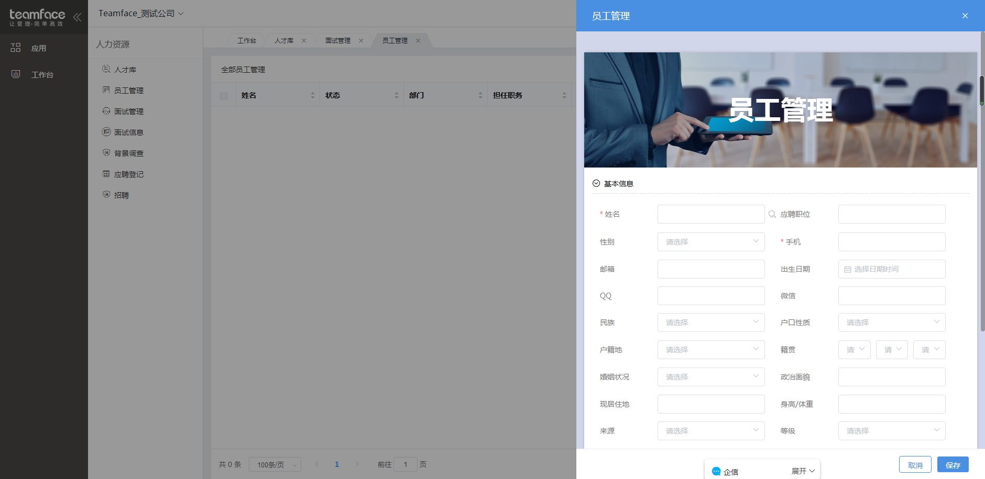
Task: Toggle the select-all checkbox in table header
Action: click(224, 96)
